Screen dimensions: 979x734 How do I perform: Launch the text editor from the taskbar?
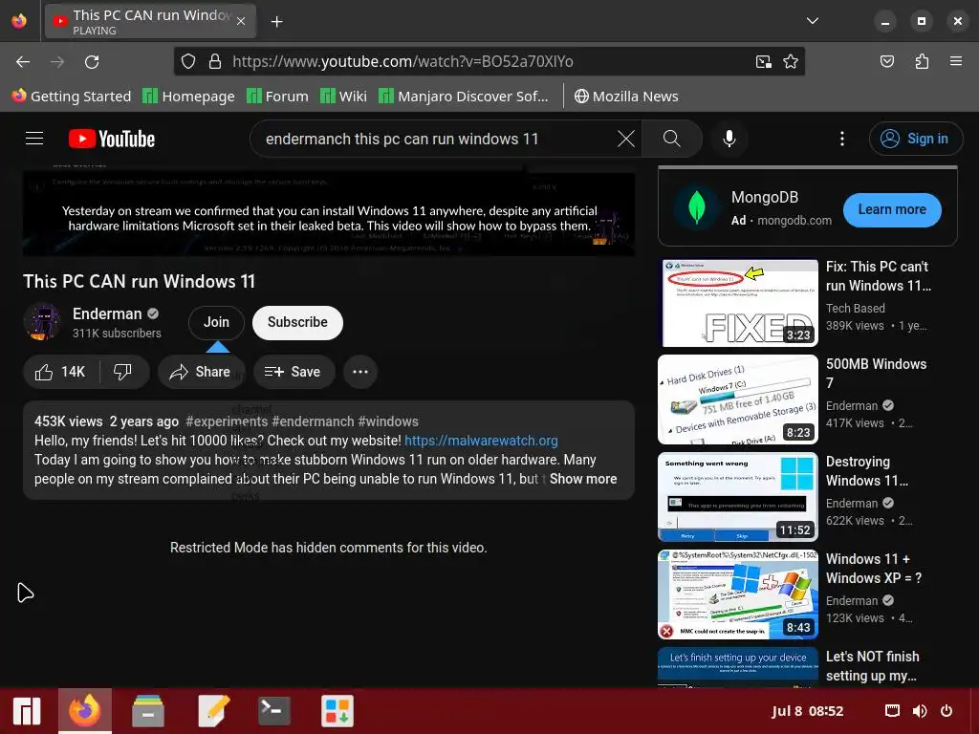pos(211,711)
